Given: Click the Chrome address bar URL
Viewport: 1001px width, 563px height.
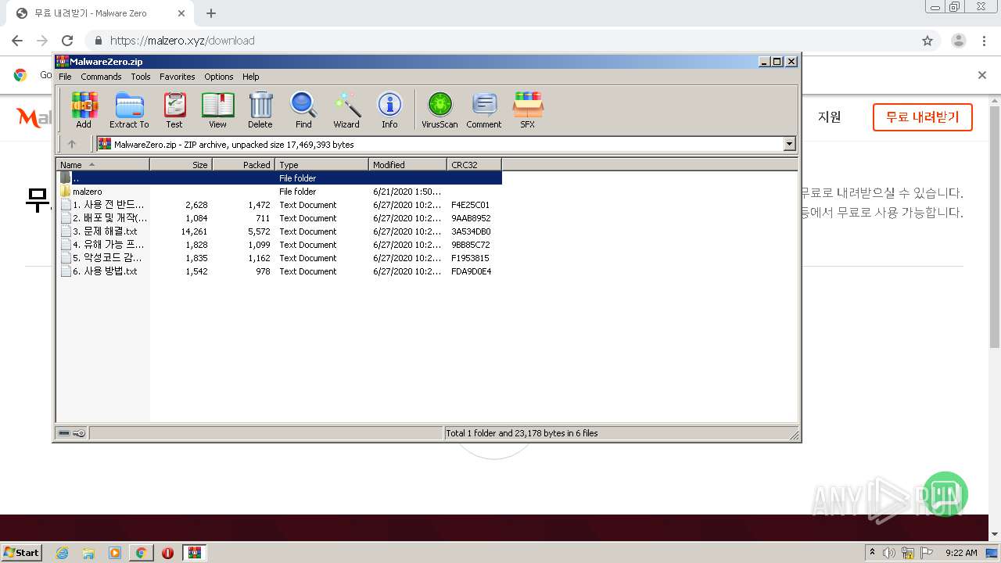Looking at the screenshot, I should click(x=182, y=41).
